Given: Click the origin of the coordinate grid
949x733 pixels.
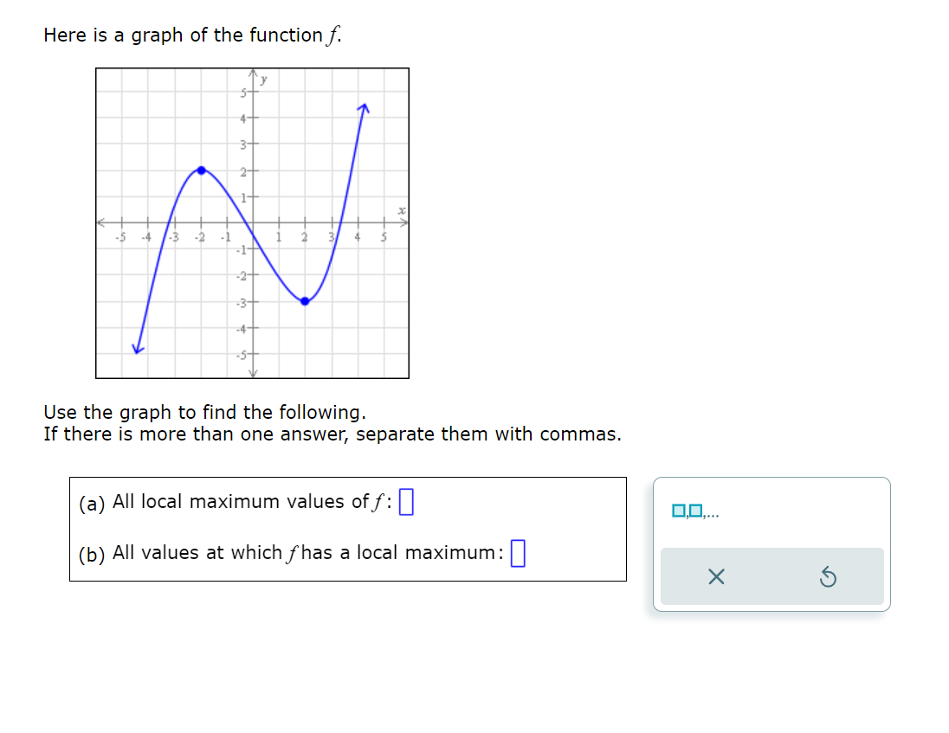Looking at the screenshot, I should (x=253, y=222).
